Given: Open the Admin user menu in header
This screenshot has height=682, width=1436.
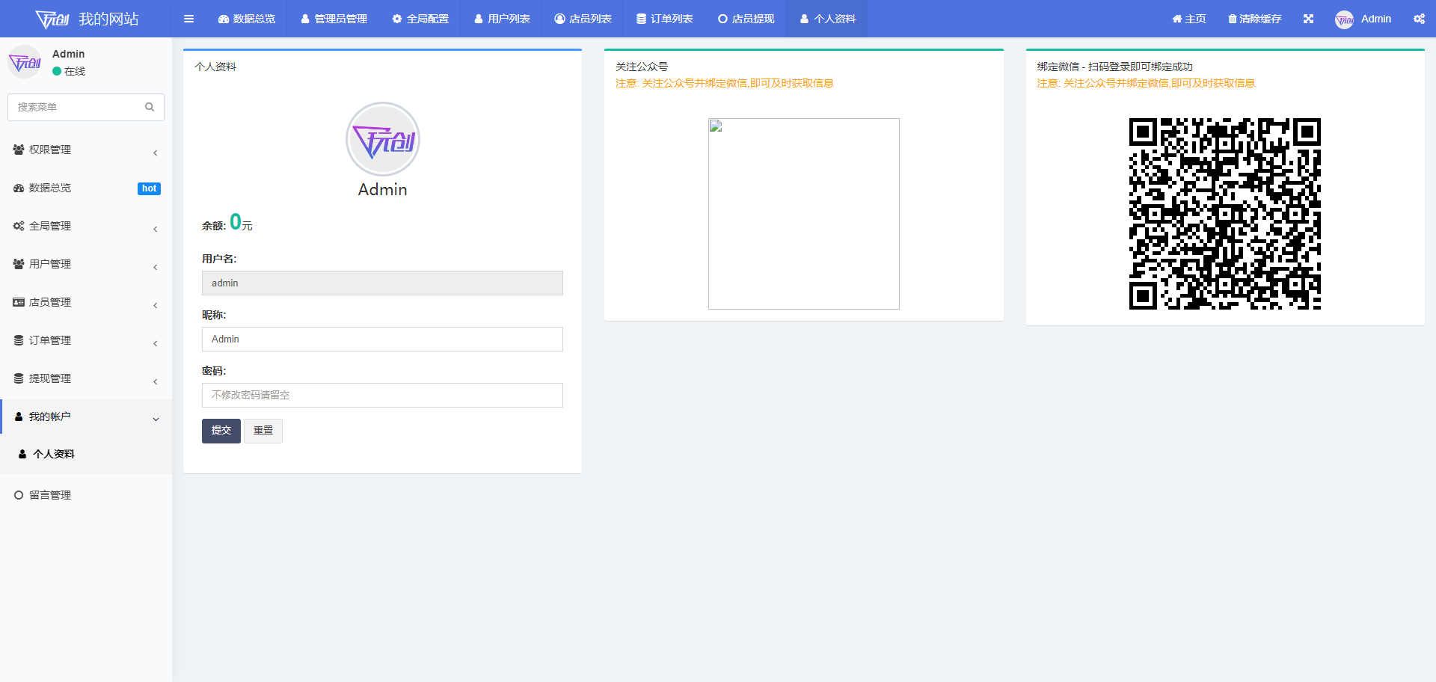Looking at the screenshot, I should (1363, 19).
